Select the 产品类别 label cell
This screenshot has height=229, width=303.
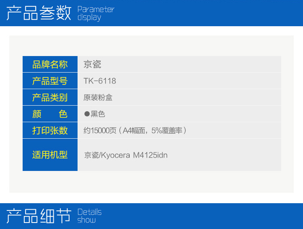coord(50,97)
